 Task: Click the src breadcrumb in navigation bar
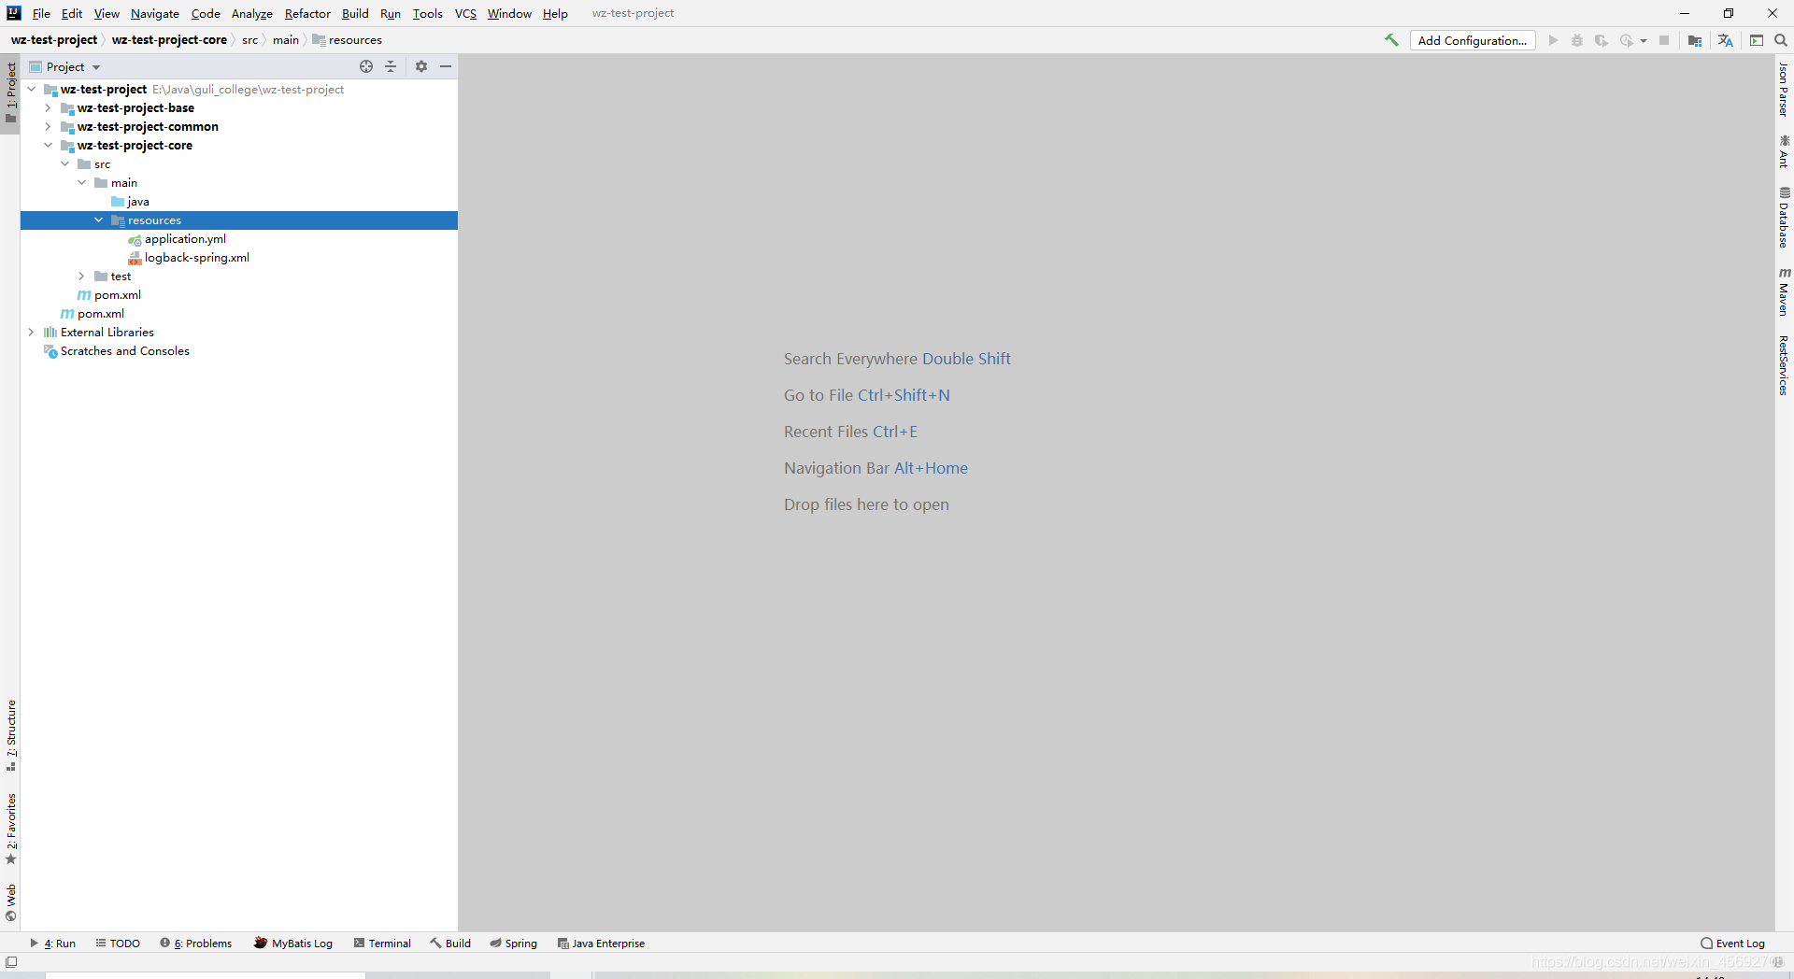pyautogui.click(x=249, y=40)
